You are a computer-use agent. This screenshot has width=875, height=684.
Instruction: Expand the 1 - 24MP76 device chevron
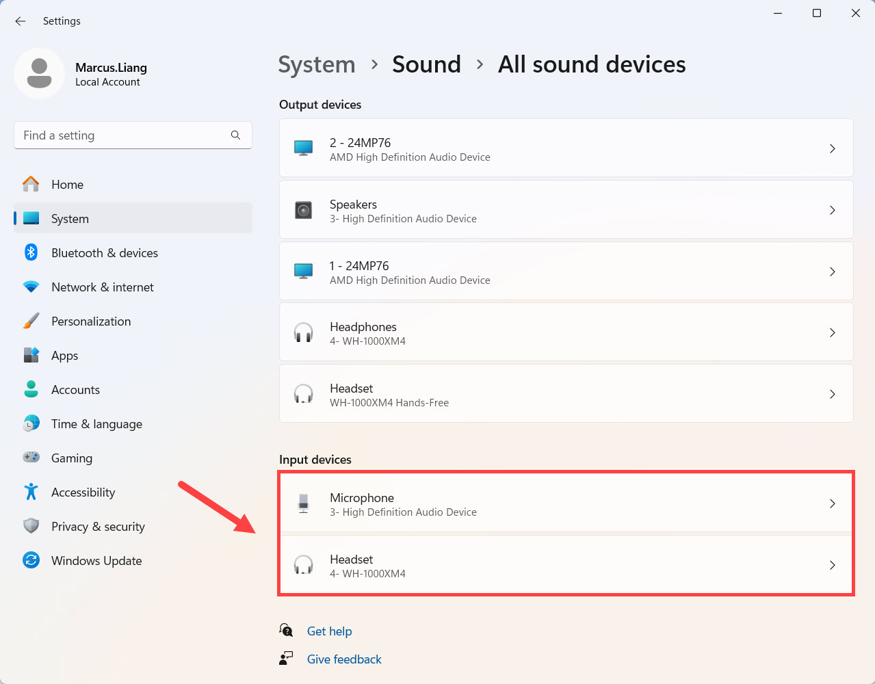click(832, 272)
